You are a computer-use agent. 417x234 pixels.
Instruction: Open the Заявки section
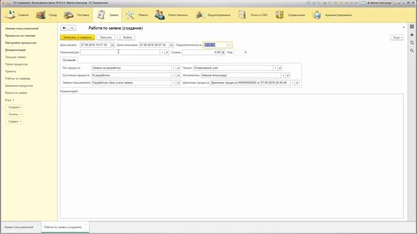tap(107, 15)
